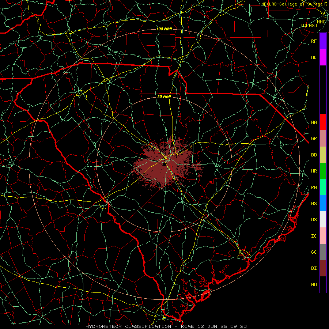Click the ND black legend swatch

point(323,284)
